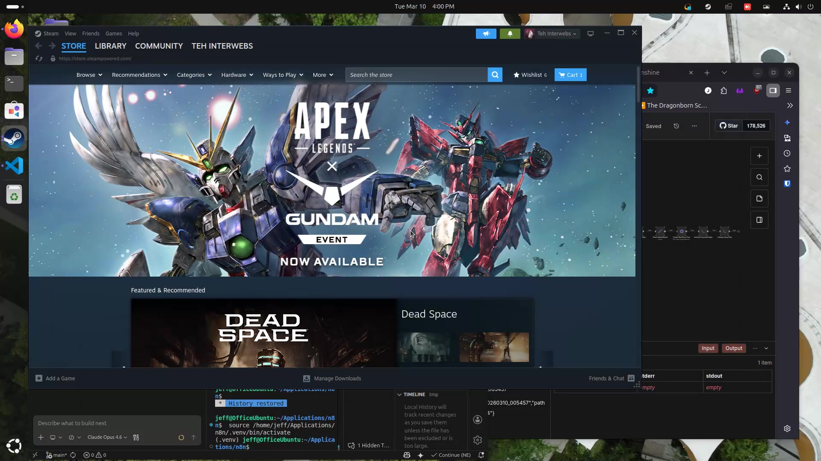
Task: Open Firefox history sidebar clock icon
Action: click(x=787, y=153)
